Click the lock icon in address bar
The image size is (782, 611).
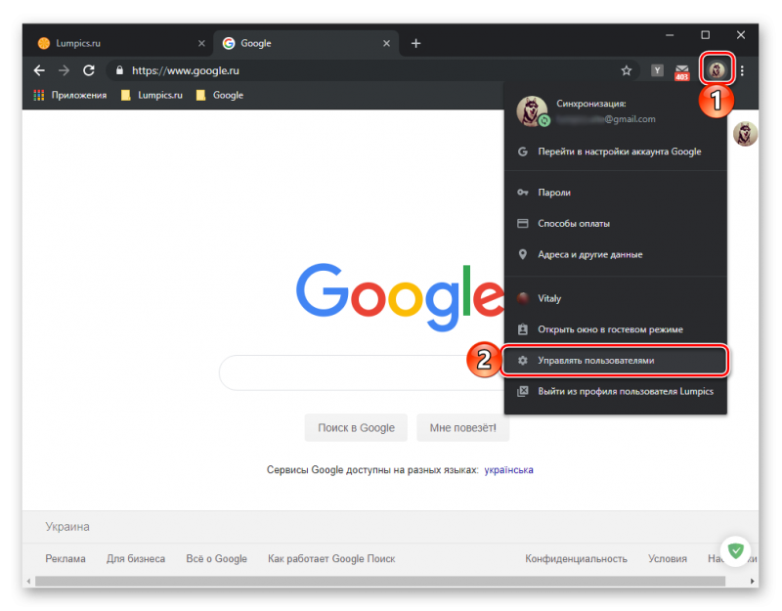tap(119, 70)
